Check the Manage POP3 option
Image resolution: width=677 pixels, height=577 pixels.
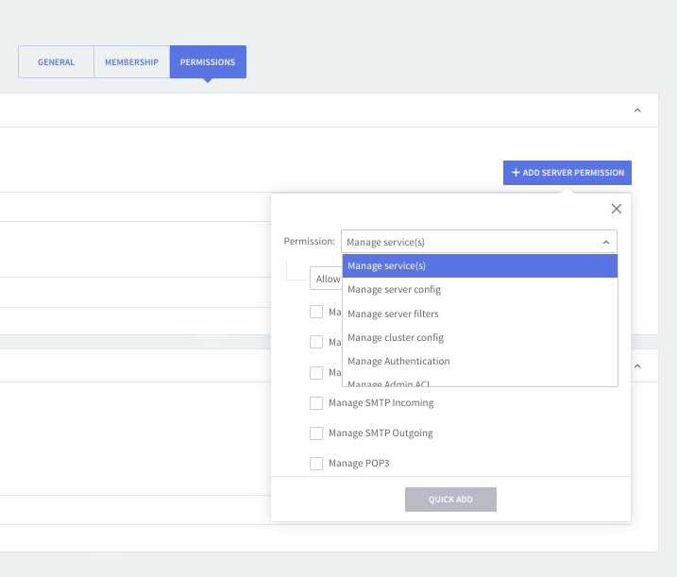coord(316,464)
